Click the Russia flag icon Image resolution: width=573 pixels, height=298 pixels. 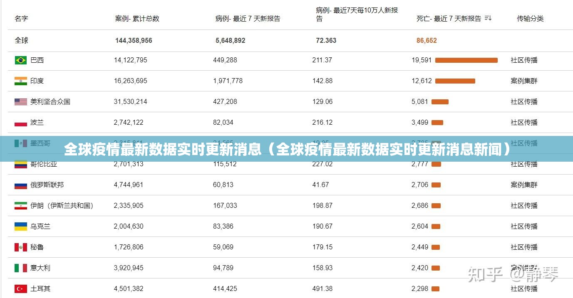click(x=21, y=185)
